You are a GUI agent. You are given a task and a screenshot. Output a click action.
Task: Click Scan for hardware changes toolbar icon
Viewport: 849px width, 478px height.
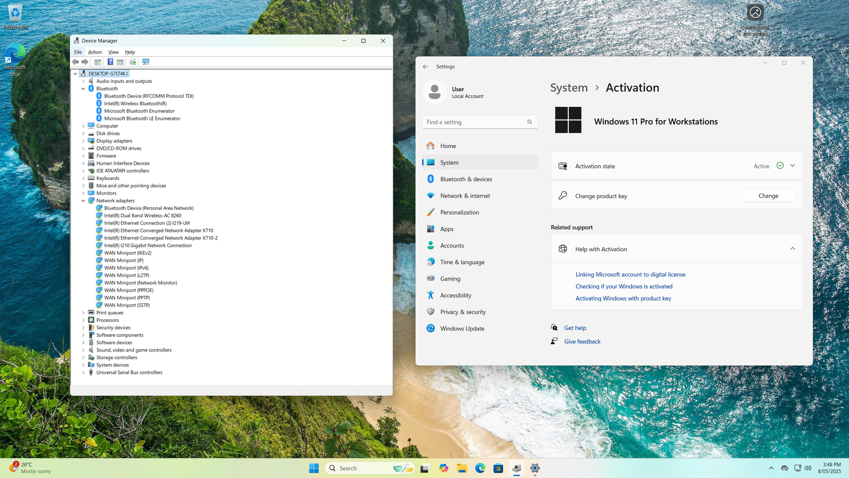[x=146, y=62]
